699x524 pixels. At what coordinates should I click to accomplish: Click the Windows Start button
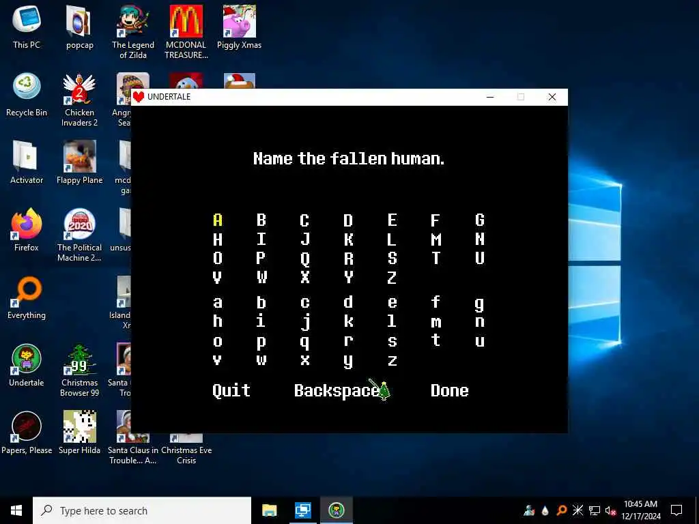pos(16,510)
